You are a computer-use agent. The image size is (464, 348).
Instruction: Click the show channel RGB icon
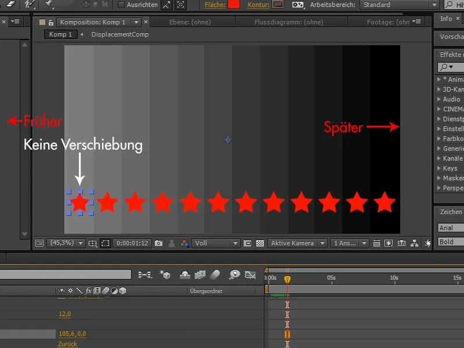pyautogui.click(x=184, y=243)
